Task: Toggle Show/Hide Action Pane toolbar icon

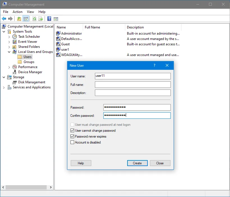Action: pyautogui.click(x=56, y=19)
